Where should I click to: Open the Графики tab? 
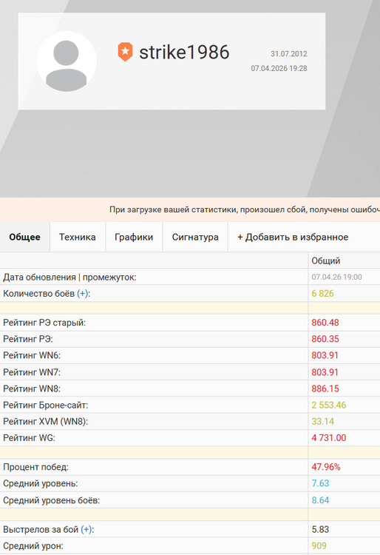[134, 237]
